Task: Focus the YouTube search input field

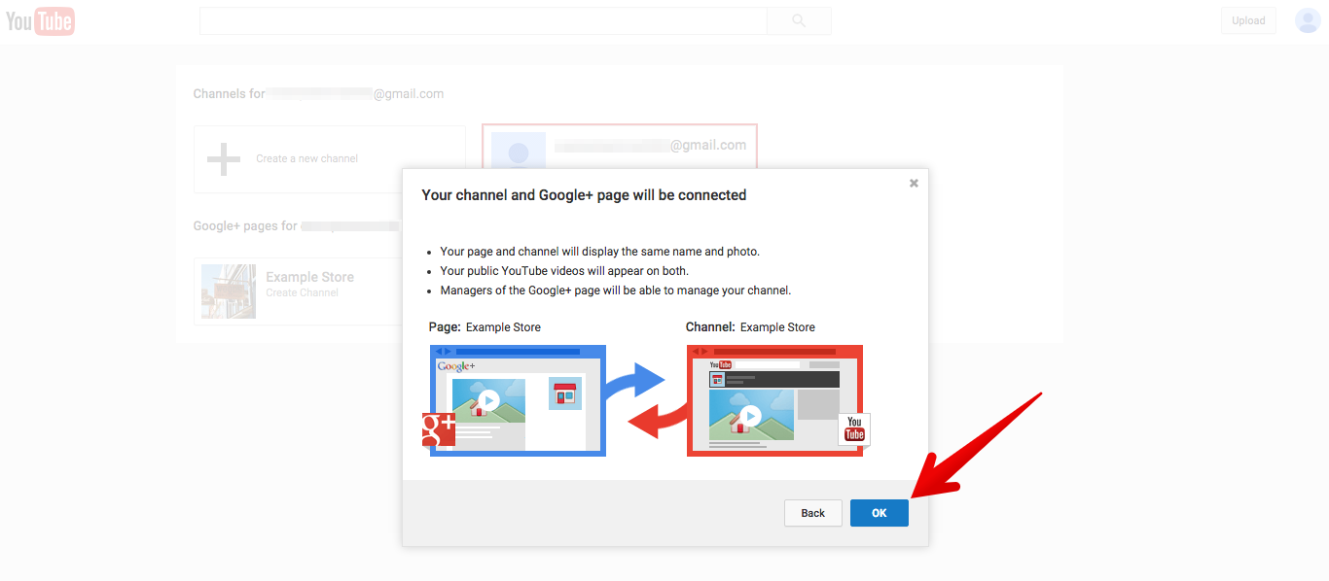Action: pos(483,20)
